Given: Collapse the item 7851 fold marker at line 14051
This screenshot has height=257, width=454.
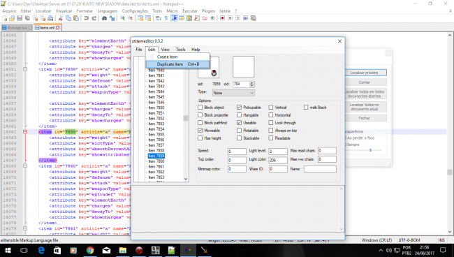Looking at the screenshot, I should coord(25,69).
